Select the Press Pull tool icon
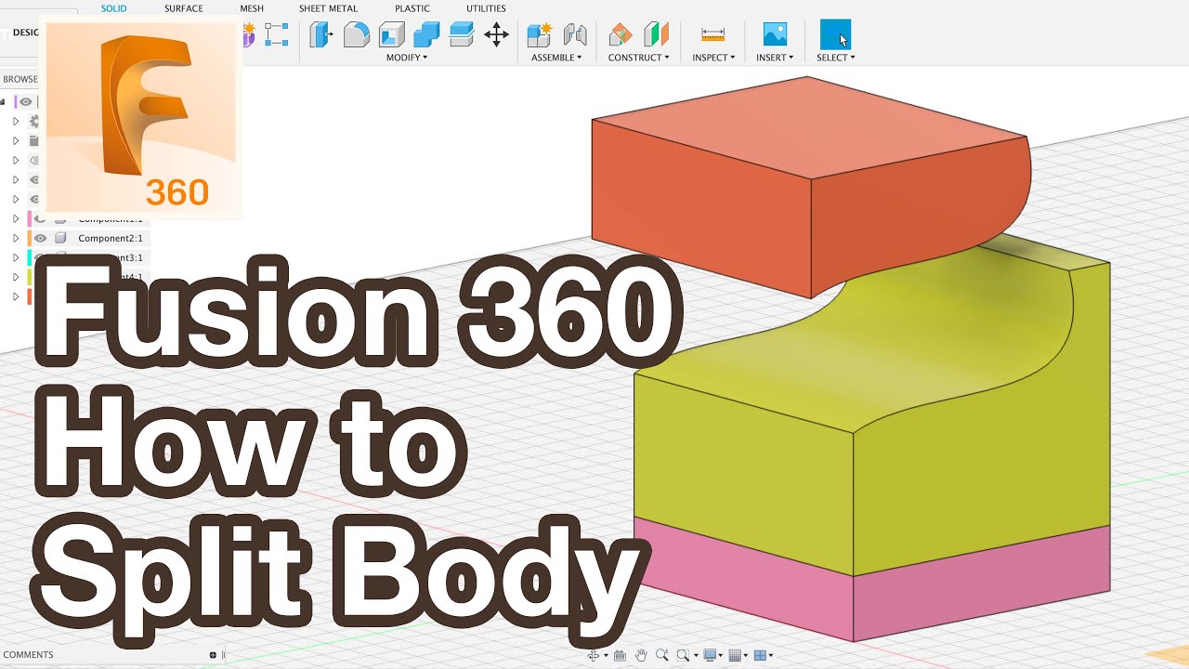 320,35
